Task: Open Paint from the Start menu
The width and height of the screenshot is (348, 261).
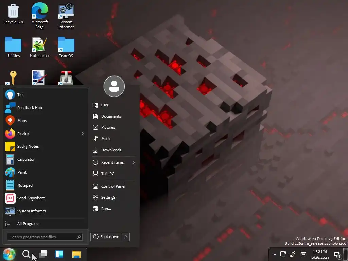Action: coord(45,172)
